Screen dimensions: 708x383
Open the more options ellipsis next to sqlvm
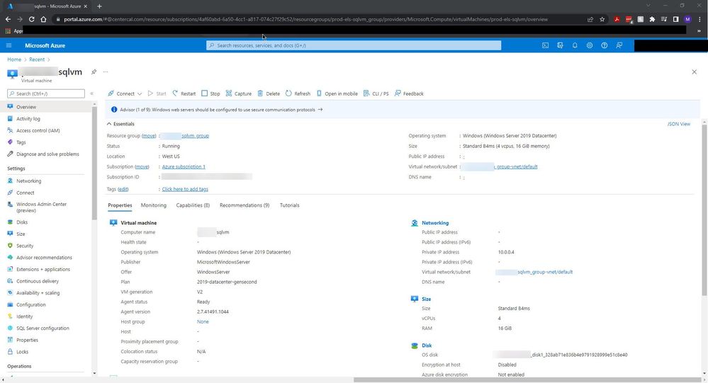point(106,72)
